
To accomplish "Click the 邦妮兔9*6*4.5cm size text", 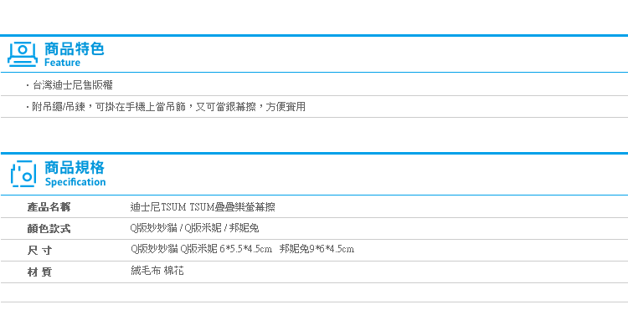I will coord(317,249).
